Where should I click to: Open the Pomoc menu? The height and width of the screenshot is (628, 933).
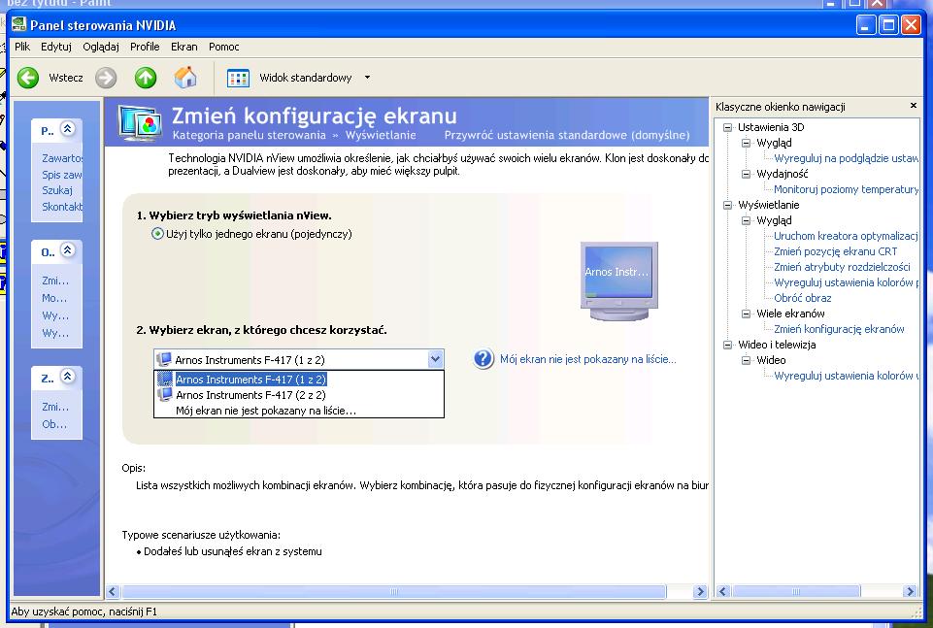223,47
